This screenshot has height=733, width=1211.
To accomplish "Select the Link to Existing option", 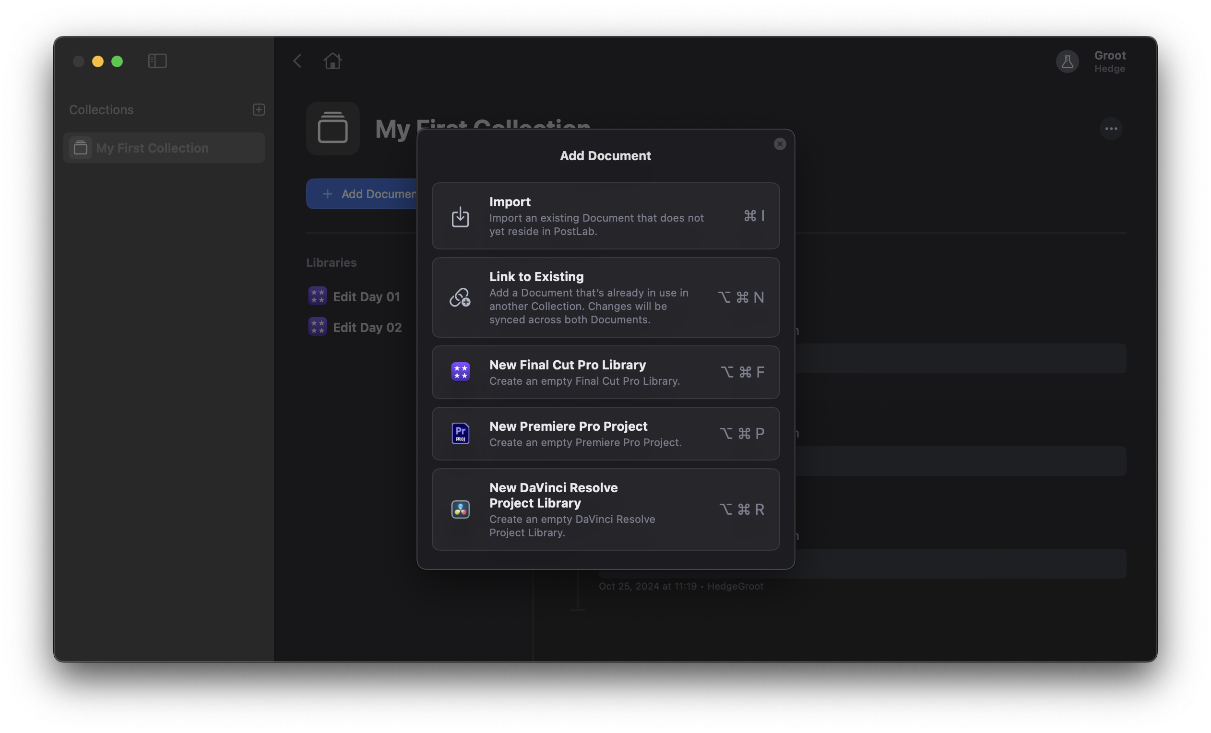I will click(x=605, y=297).
